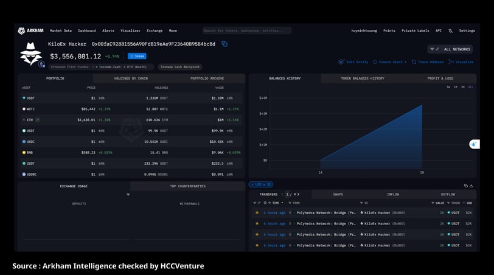Open the More menu in navbar
Viewport: 494px width, 275px height.
click(173, 30)
